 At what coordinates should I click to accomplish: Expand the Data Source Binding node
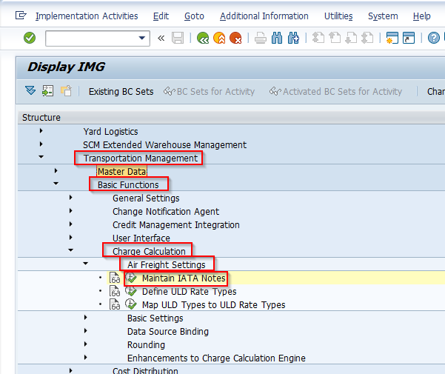click(85, 331)
